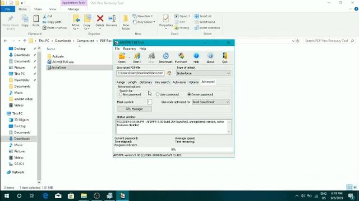Select Owner password radio option

pos(189,94)
